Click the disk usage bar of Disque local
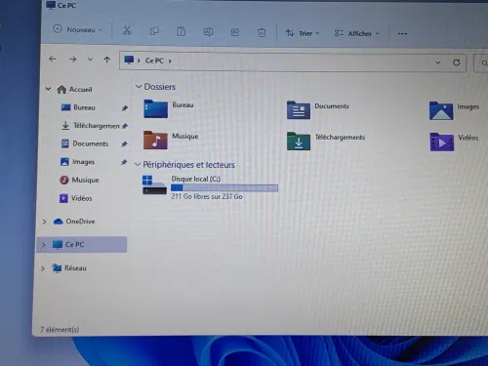The width and height of the screenshot is (488, 366). click(x=224, y=188)
